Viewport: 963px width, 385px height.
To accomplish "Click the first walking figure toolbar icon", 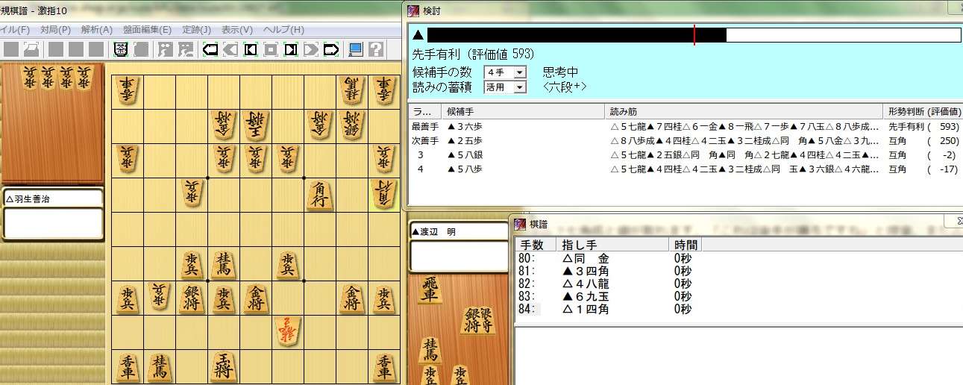I will 166,49.
